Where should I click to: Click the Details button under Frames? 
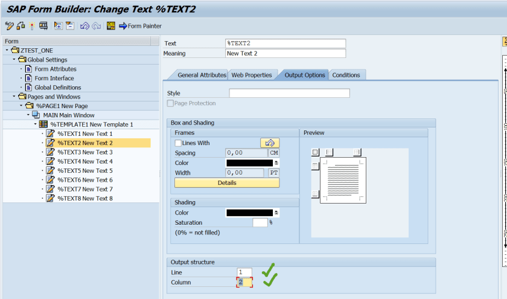pos(227,182)
